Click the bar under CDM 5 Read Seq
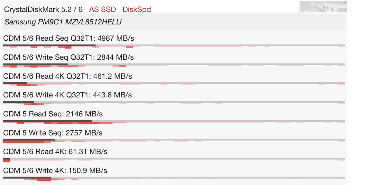The width and height of the screenshot is (368, 185). 174,122
